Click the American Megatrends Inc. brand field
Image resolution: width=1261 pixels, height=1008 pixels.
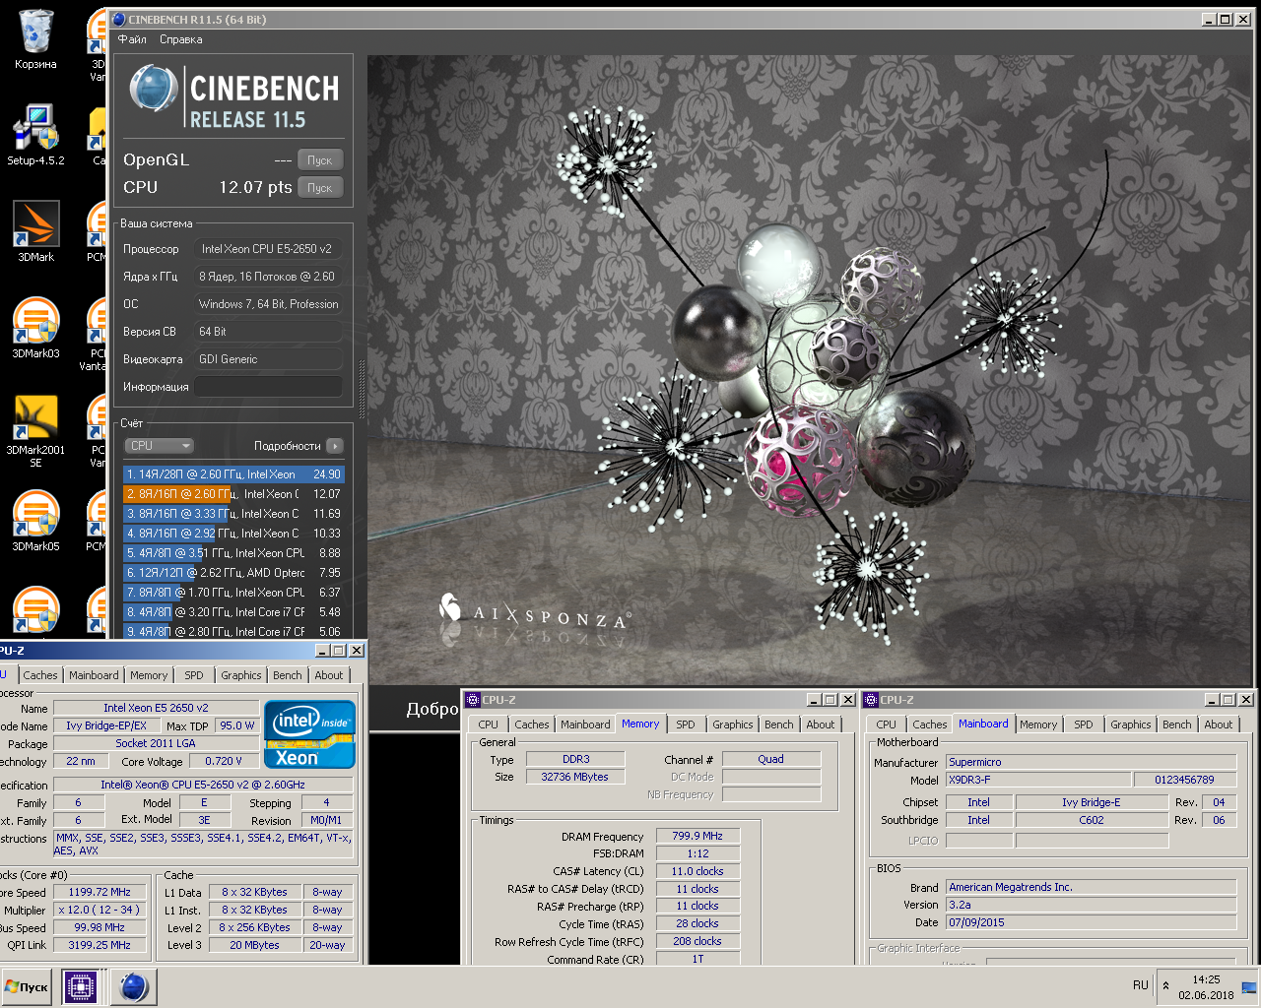(x=1092, y=887)
